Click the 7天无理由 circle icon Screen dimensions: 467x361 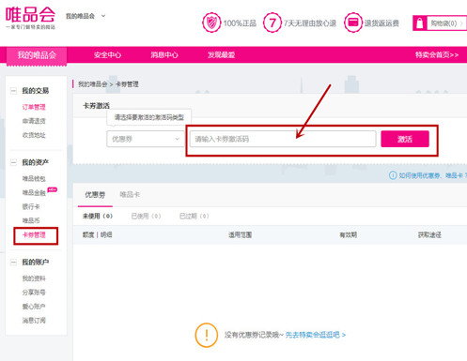(272, 23)
